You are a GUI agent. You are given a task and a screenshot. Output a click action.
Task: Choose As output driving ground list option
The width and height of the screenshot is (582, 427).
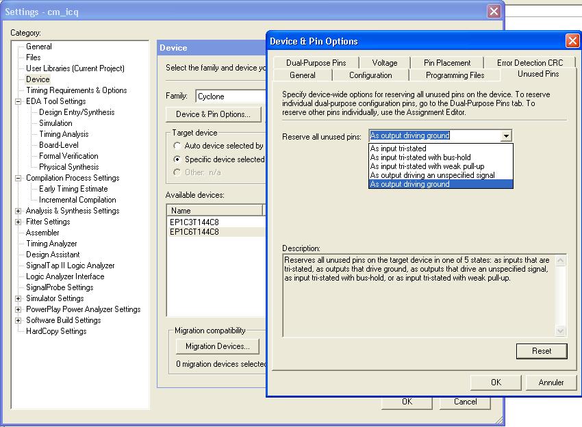click(x=440, y=184)
